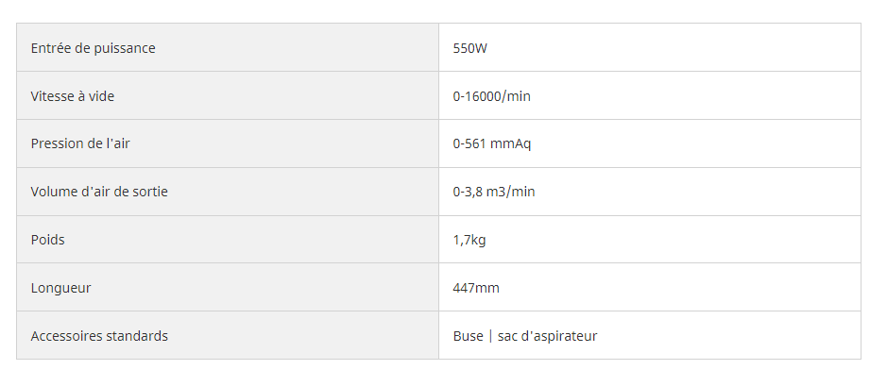Select the 'Entrée de puissance' label cell
This screenshot has height=370, width=870.
(x=228, y=48)
